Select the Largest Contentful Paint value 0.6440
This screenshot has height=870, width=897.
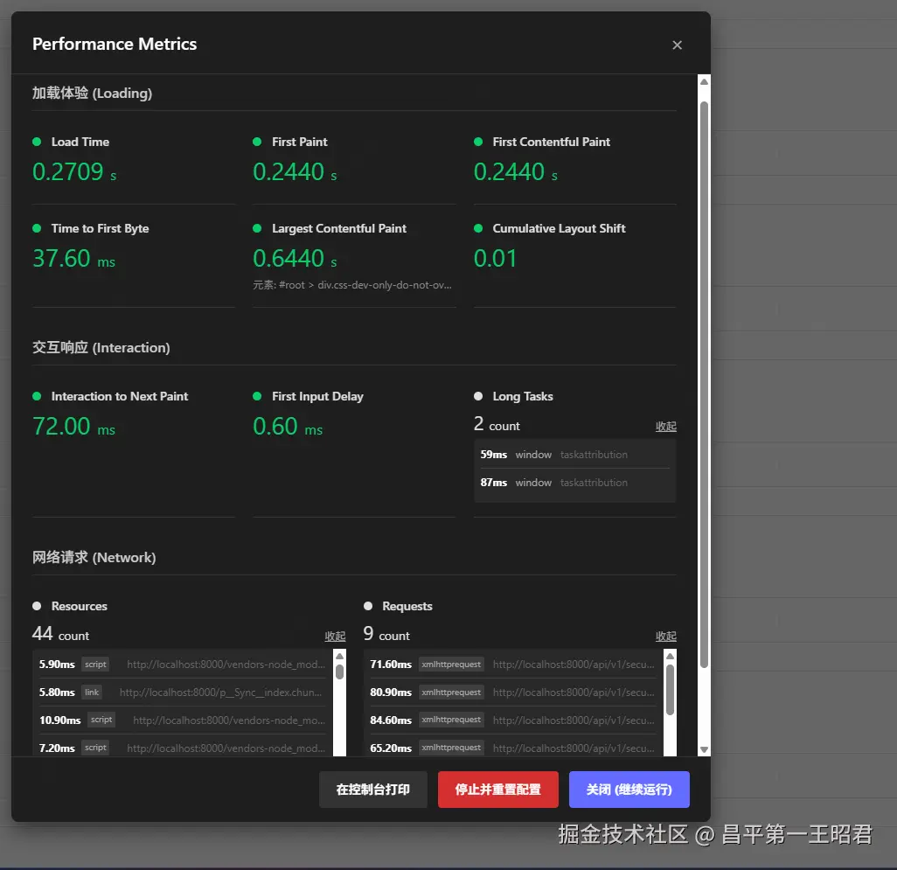click(289, 259)
